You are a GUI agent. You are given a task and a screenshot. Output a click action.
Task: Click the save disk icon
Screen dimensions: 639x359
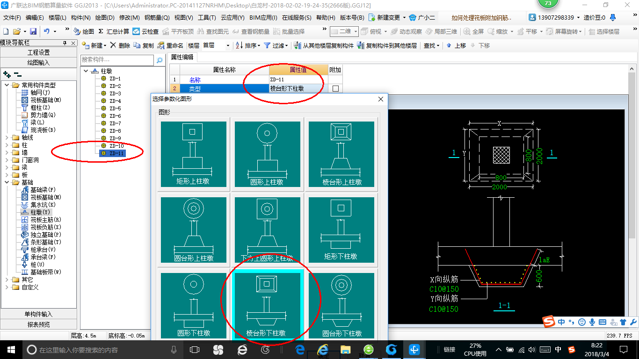tap(33, 31)
